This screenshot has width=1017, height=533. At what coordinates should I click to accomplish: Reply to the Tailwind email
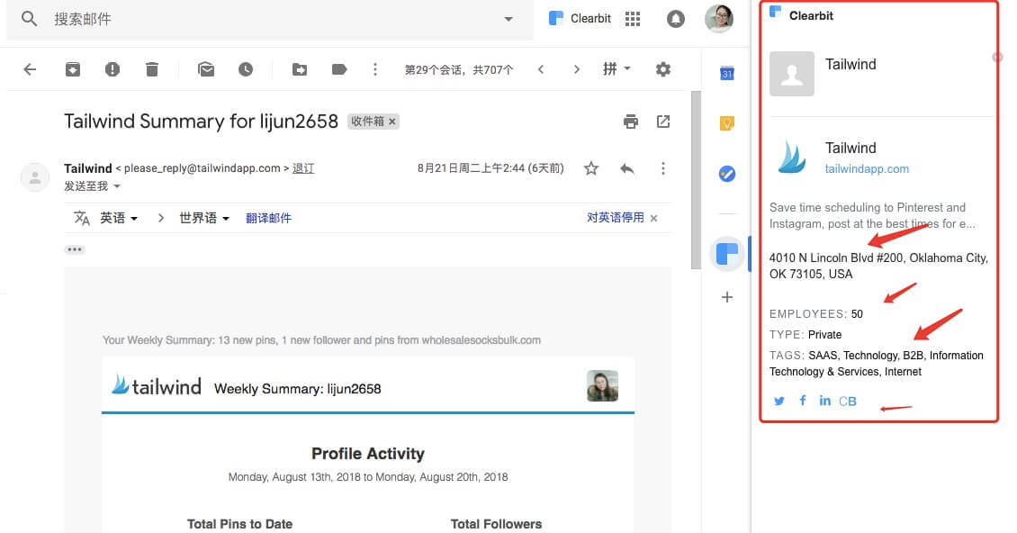click(x=626, y=168)
